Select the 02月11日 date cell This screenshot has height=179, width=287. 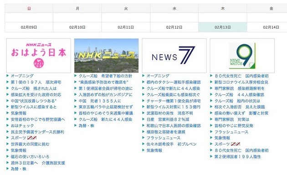coord(126,27)
